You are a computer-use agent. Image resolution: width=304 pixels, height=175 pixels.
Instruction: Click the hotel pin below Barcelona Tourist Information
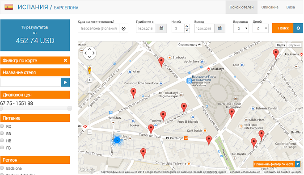click(x=232, y=113)
